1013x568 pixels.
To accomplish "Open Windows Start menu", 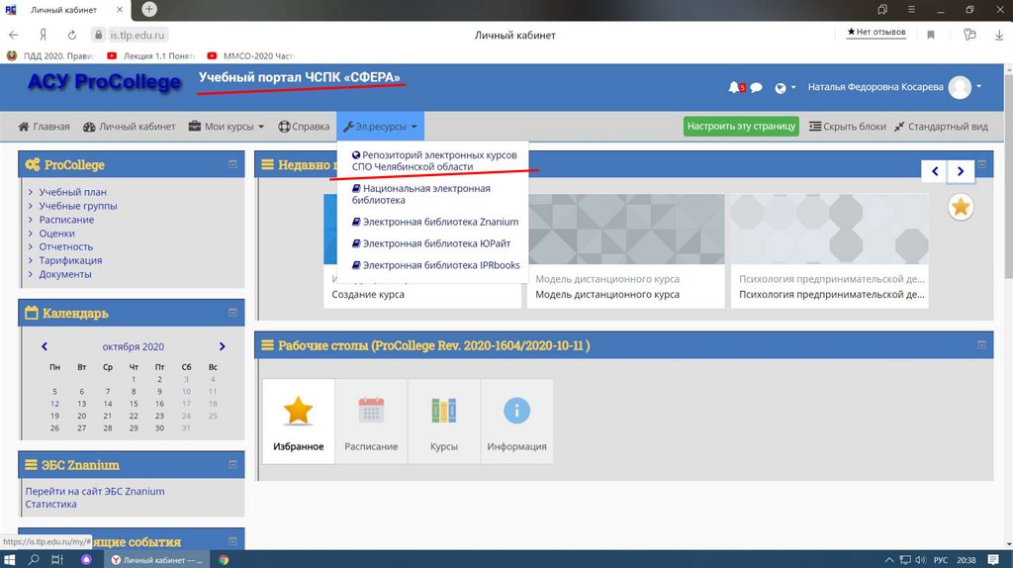I will pyautogui.click(x=10, y=560).
